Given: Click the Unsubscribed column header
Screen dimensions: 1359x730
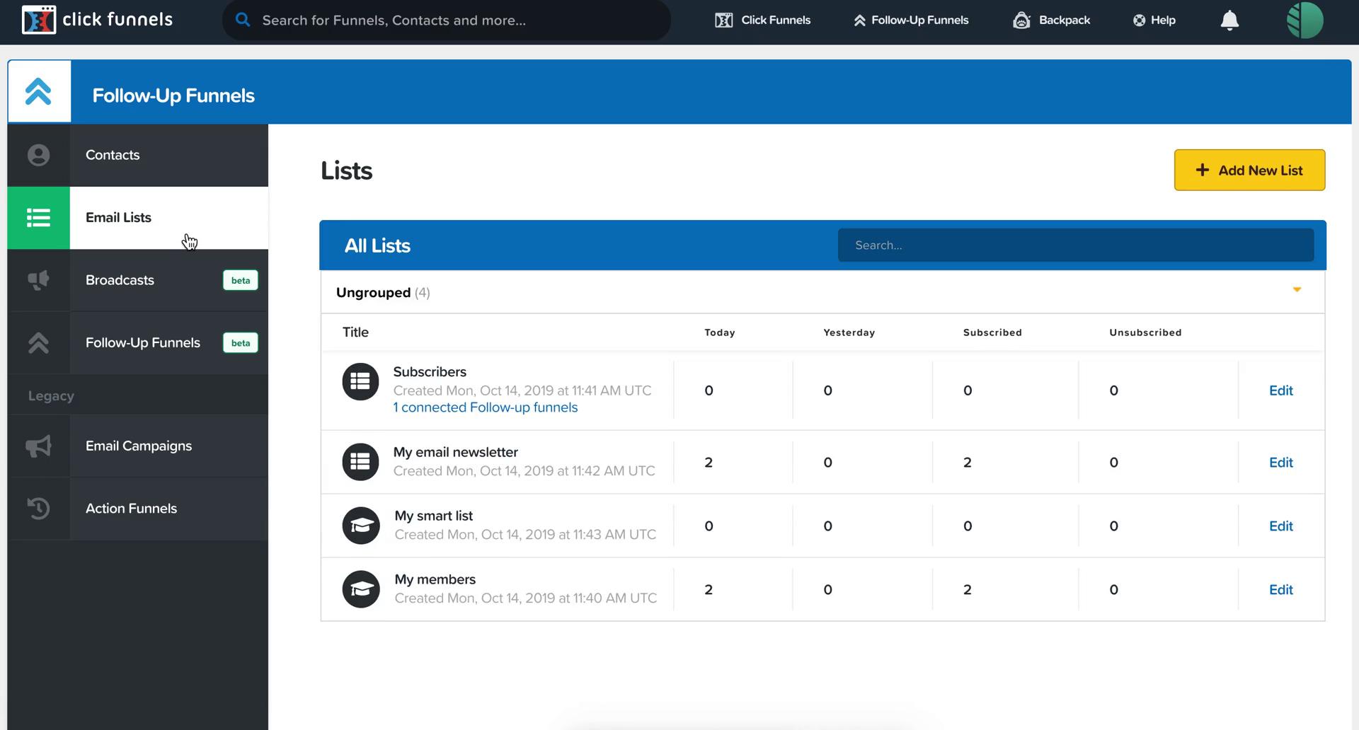Looking at the screenshot, I should 1145,332.
